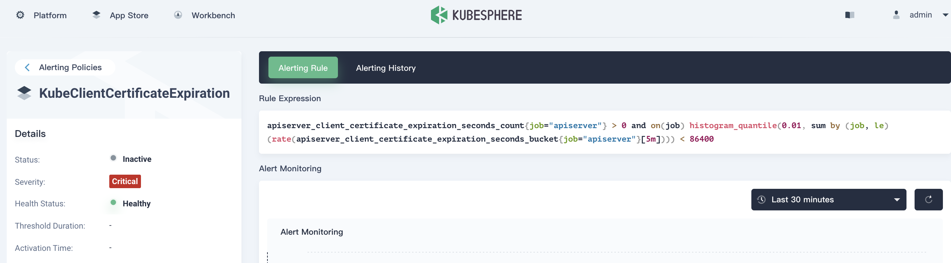The height and width of the screenshot is (263, 951).
Task: Click the rule expression code block
Action: point(605,132)
